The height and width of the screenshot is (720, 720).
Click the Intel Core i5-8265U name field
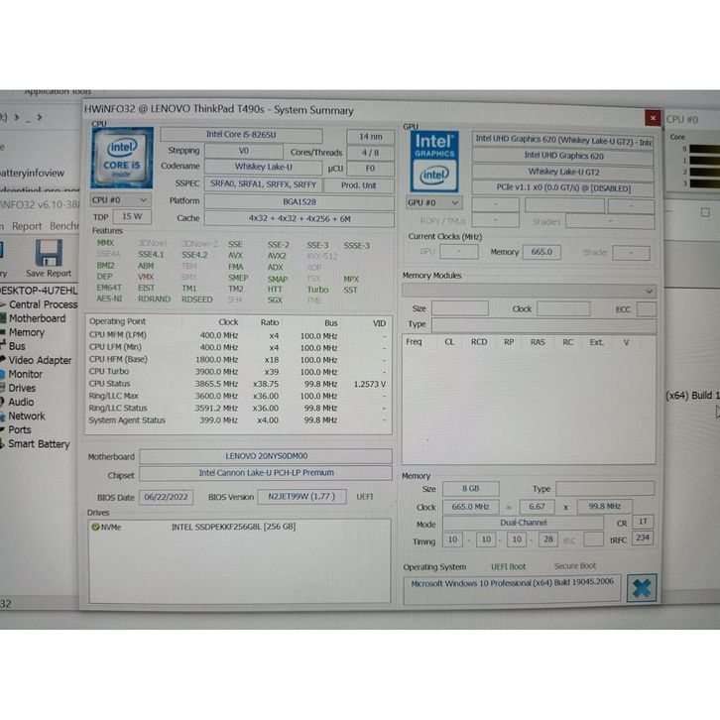[x=241, y=135]
